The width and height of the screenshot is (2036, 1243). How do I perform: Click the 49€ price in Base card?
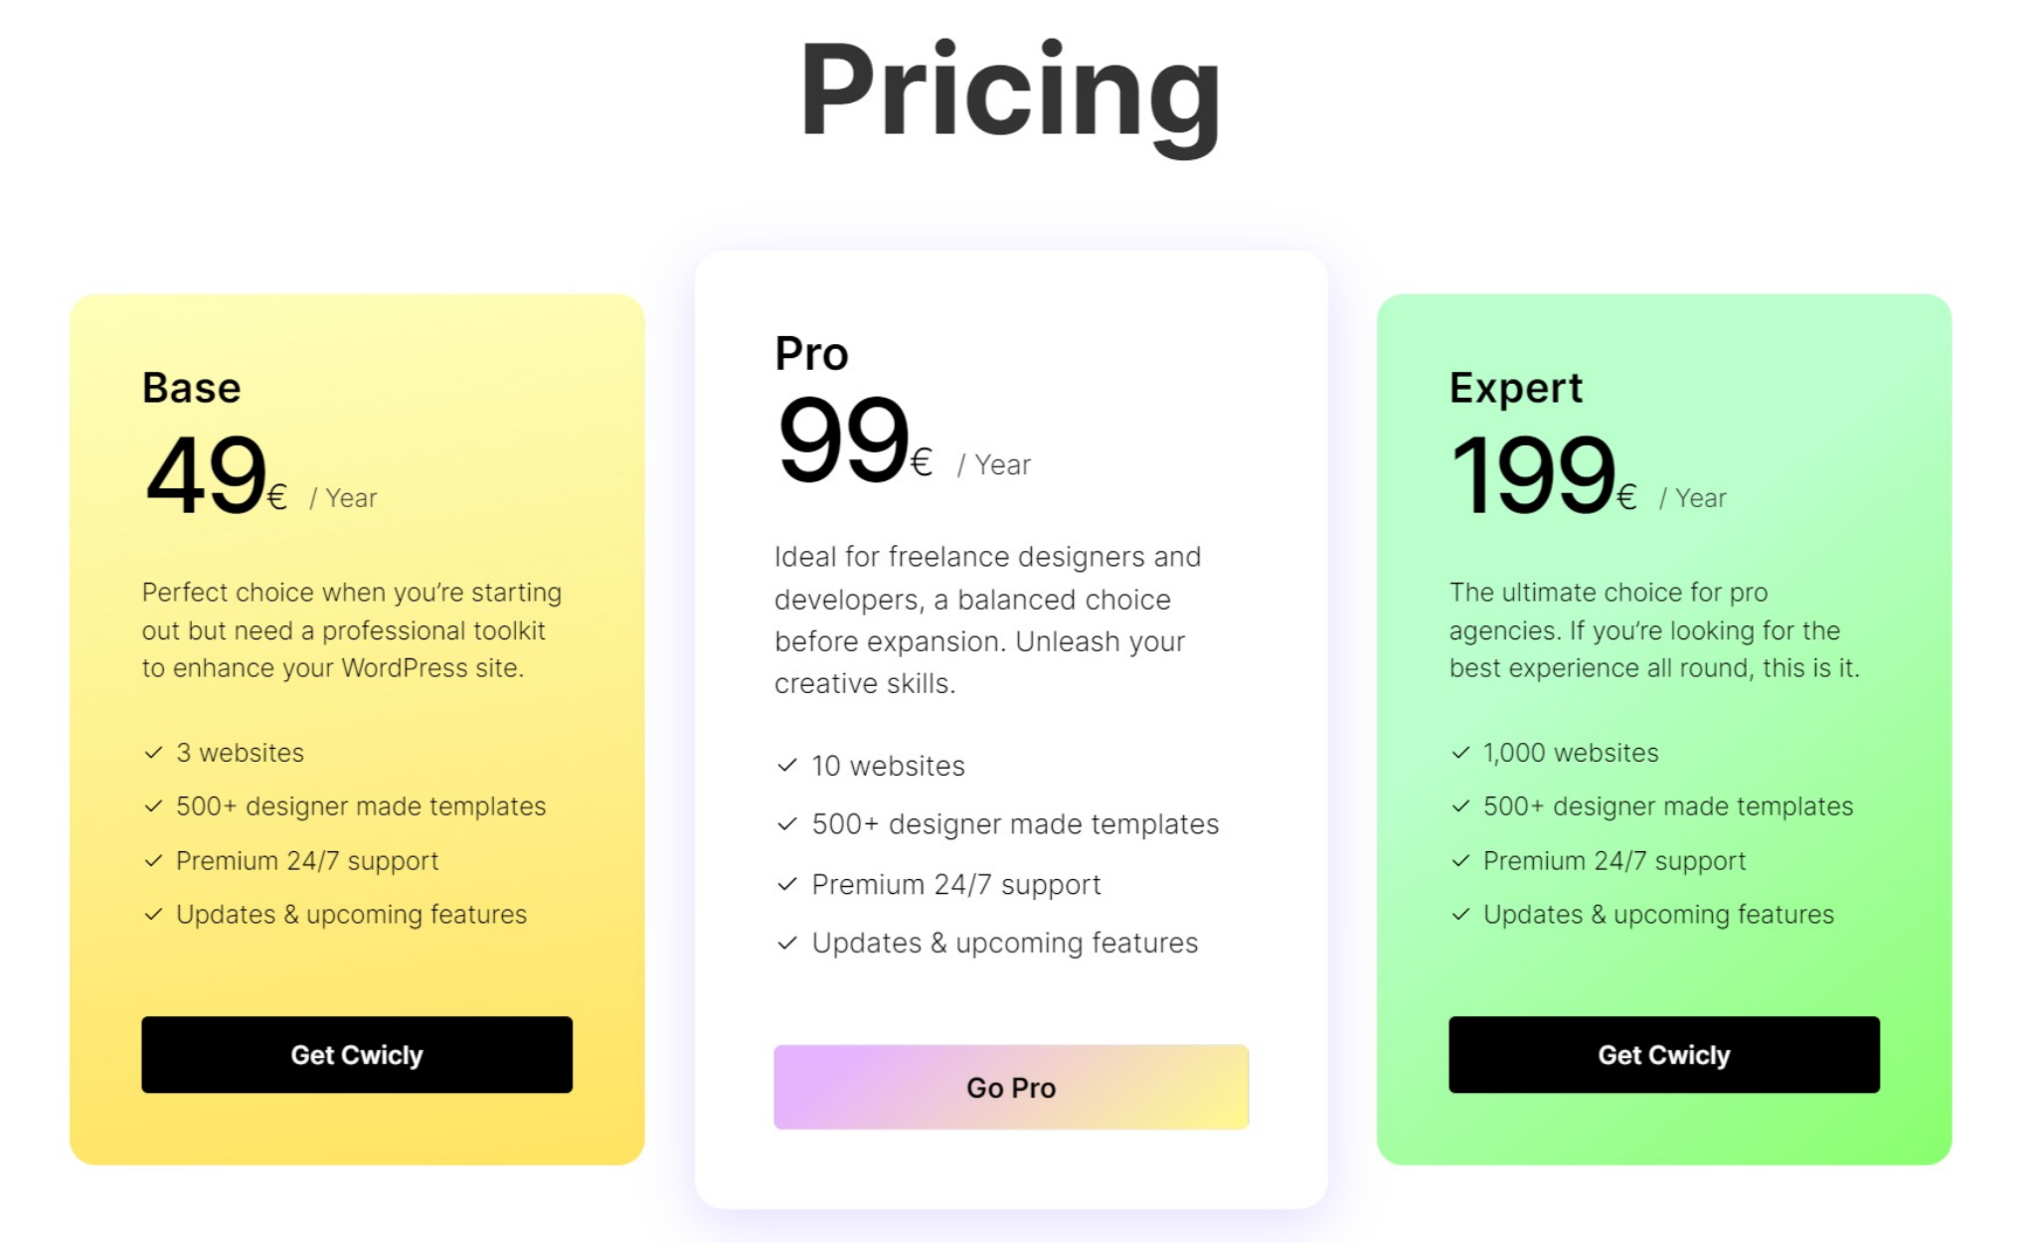point(217,475)
